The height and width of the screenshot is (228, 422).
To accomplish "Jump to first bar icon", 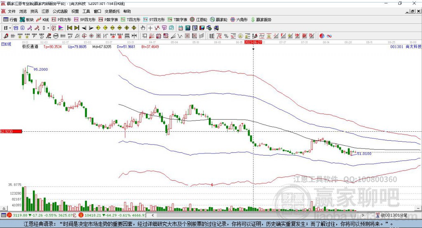I will tap(69, 28).
